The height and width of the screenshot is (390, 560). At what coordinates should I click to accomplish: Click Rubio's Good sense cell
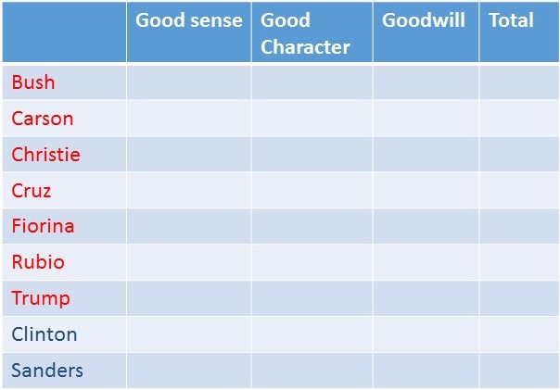[x=189, y=262]
